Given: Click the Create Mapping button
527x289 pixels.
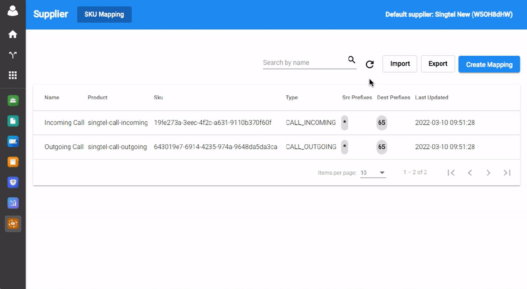Looking at the screenshot, I should pos(489,64).
